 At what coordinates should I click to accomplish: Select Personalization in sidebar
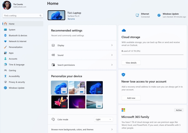[x=23, y=47]
